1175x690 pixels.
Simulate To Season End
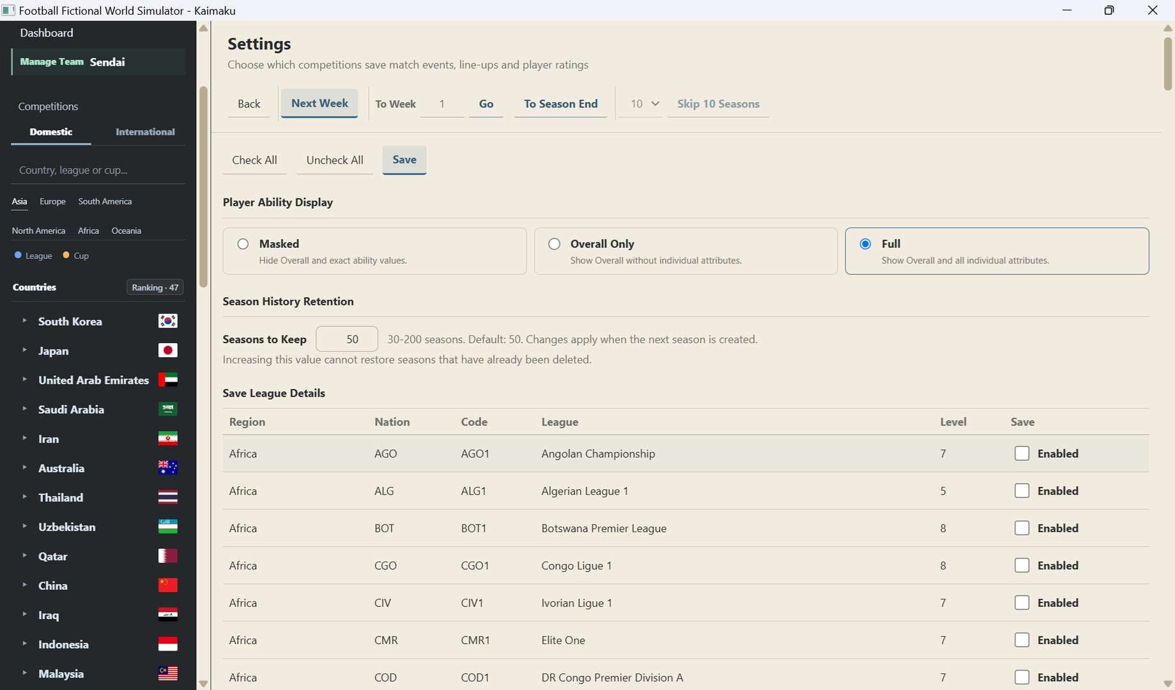(561, 103)
